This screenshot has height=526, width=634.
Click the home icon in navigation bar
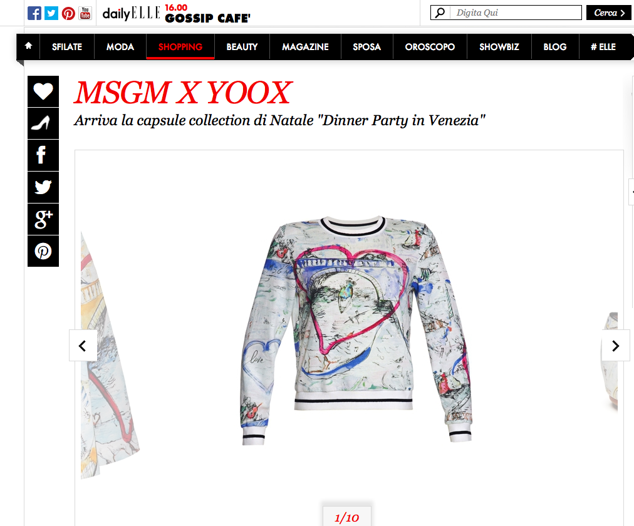tap(28, 46)
